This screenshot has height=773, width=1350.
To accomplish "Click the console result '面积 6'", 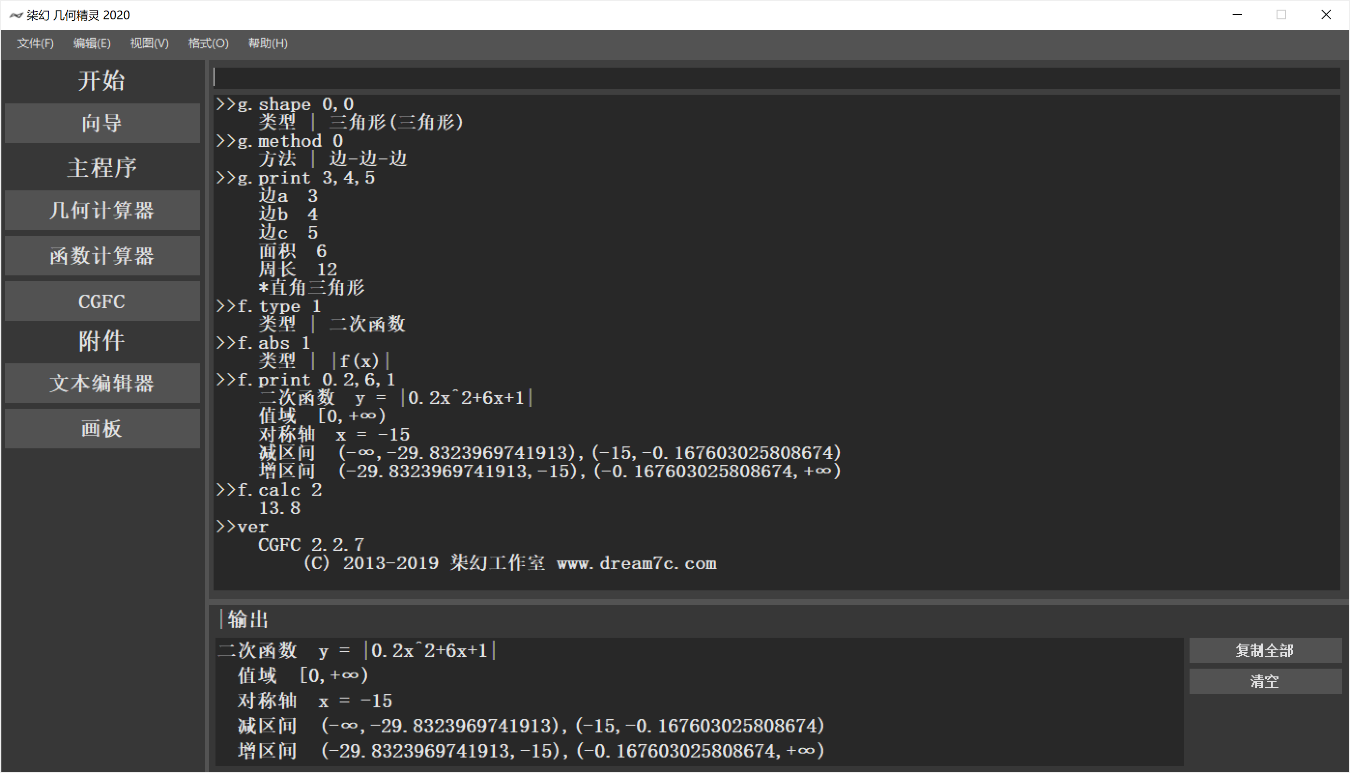I will point(292,251).
